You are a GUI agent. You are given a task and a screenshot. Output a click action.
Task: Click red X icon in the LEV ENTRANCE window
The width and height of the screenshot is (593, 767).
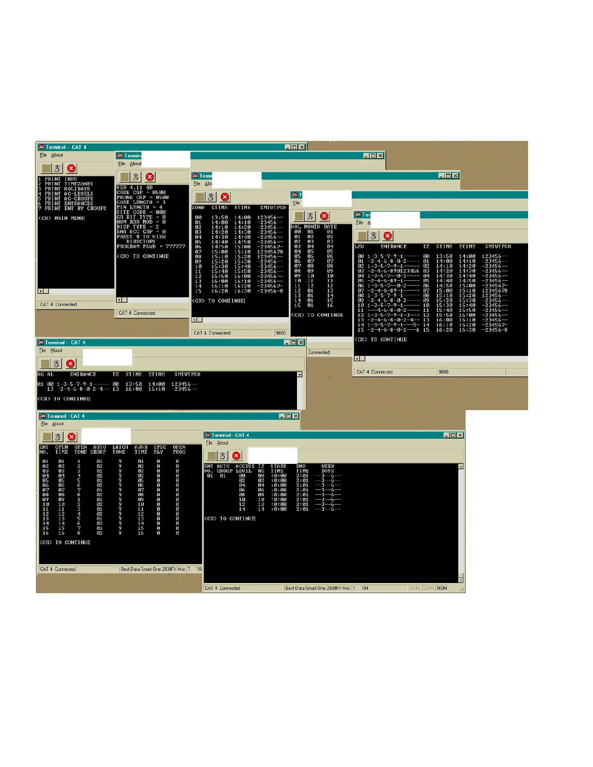pyautogui.click(x=388, y=236)
